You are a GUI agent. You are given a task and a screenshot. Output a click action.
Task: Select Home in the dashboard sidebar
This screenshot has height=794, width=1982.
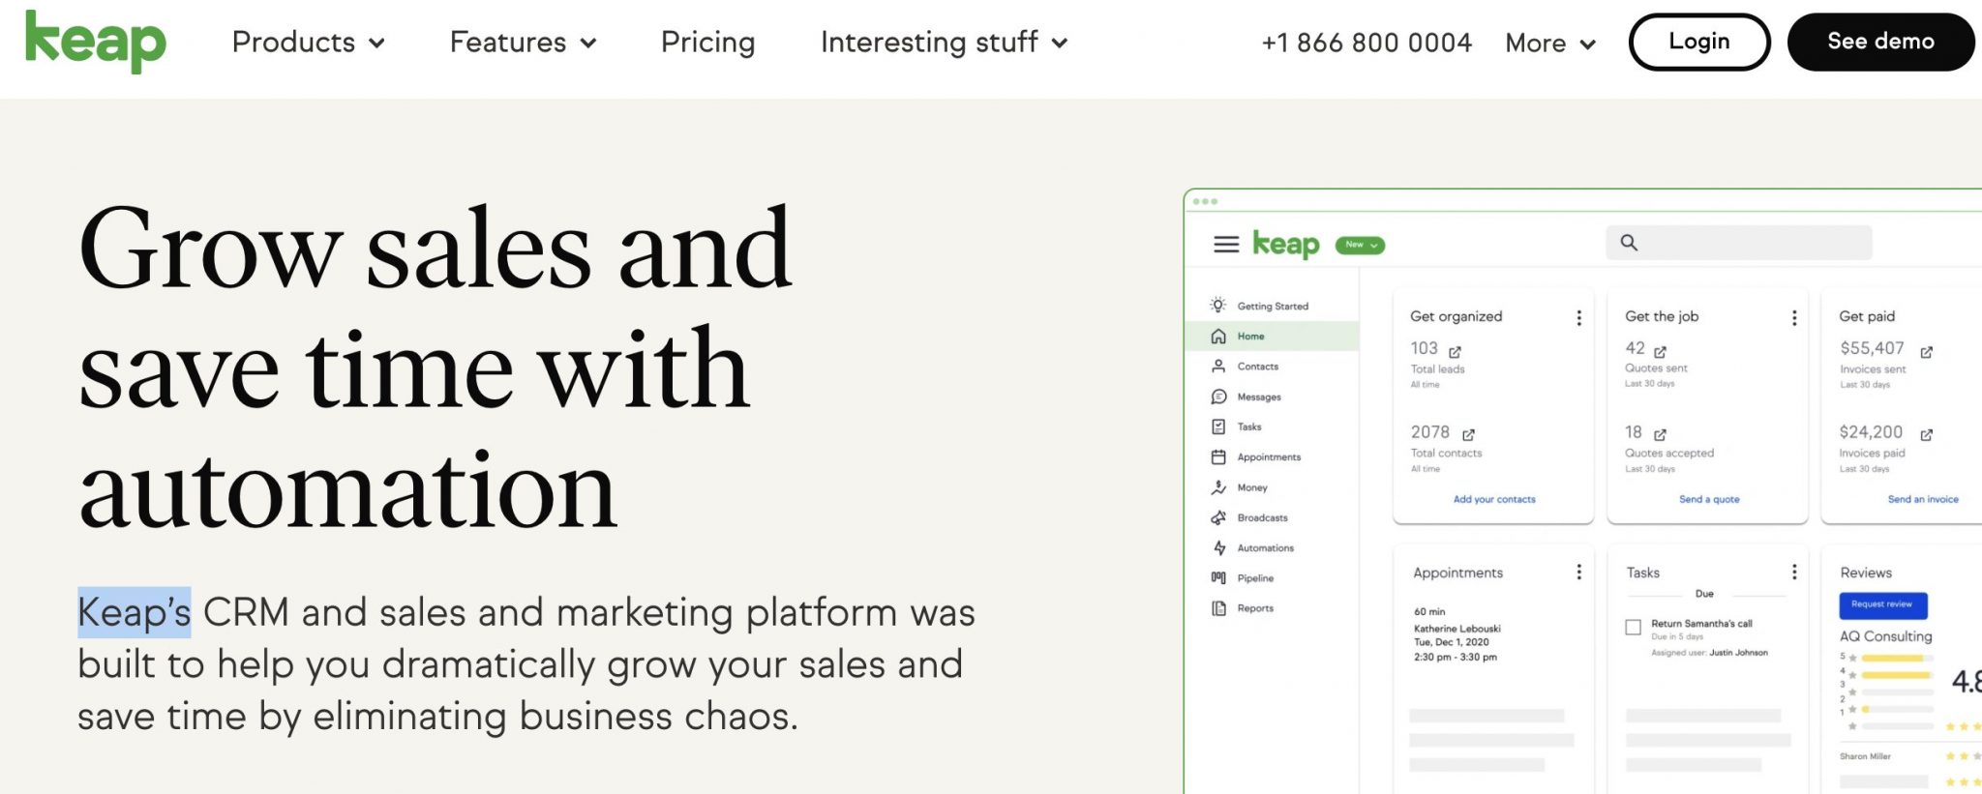pos(1273,337)
